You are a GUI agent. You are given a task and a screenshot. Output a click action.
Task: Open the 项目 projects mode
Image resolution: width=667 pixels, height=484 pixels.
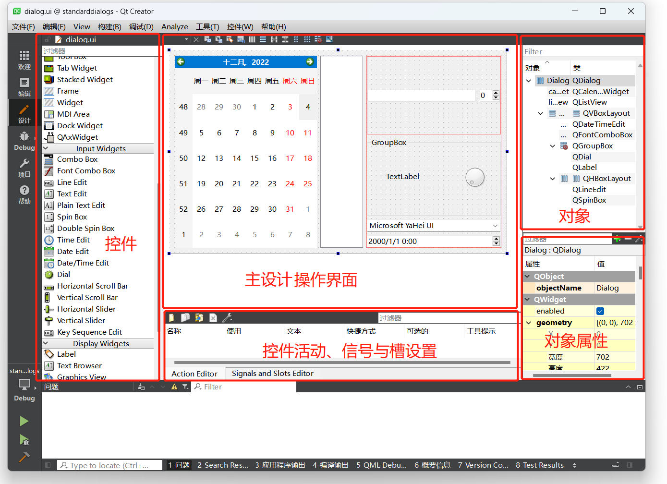pyautogui.click(x=24, y=168)
